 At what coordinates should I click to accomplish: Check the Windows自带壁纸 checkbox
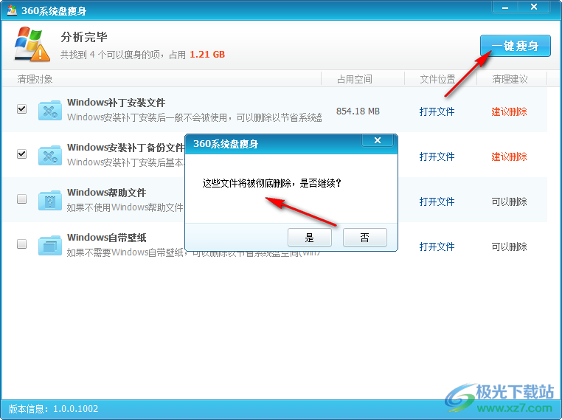pyautogui.click(x=22, y=244)
